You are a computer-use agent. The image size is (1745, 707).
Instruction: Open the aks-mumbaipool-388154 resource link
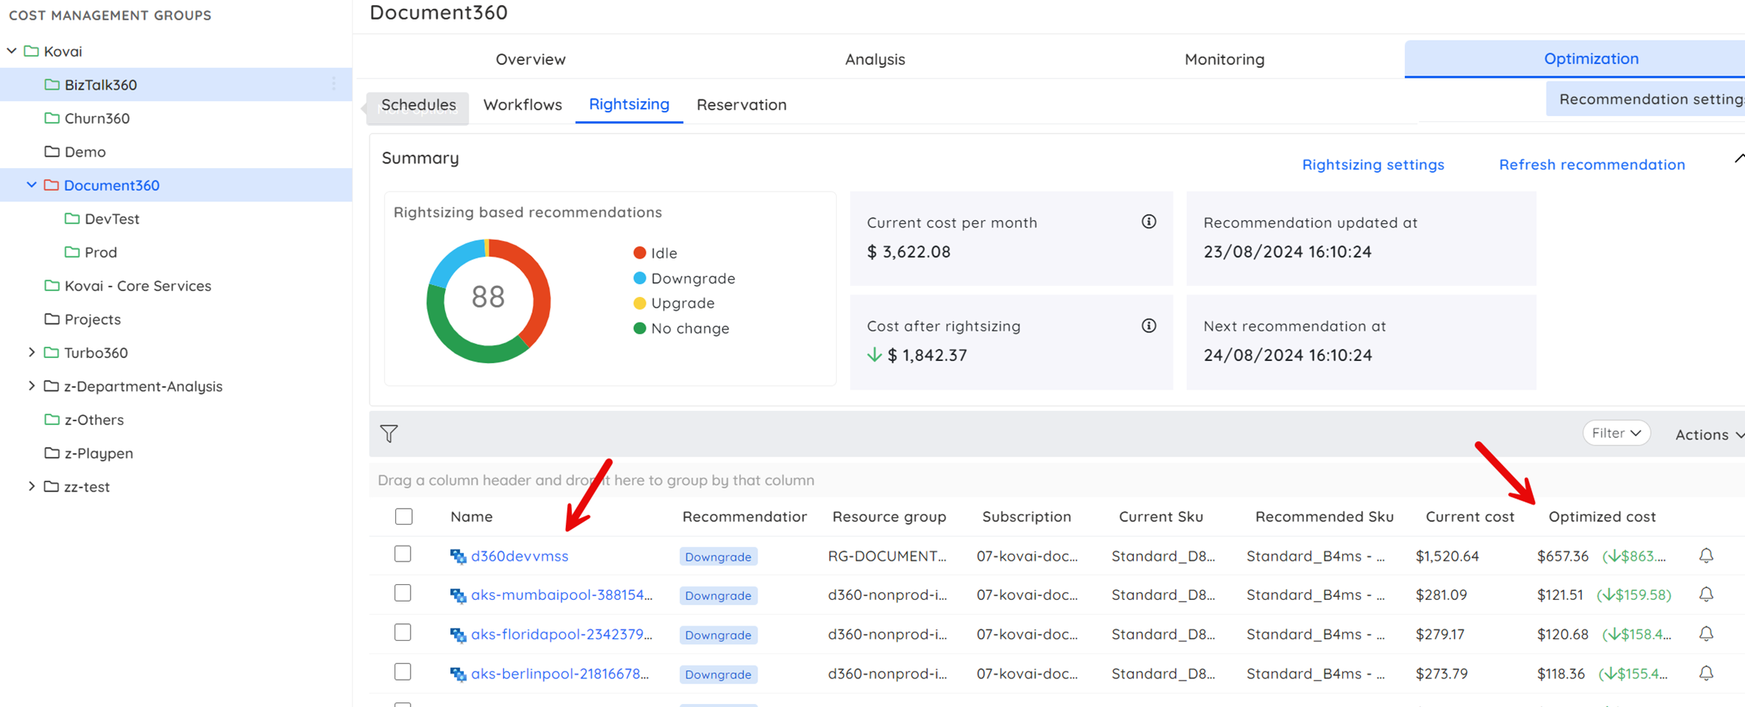(x=561, y=595)
